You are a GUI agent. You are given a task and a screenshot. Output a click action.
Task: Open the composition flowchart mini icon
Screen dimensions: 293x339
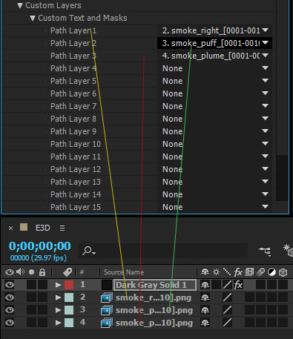coord(265,251)
